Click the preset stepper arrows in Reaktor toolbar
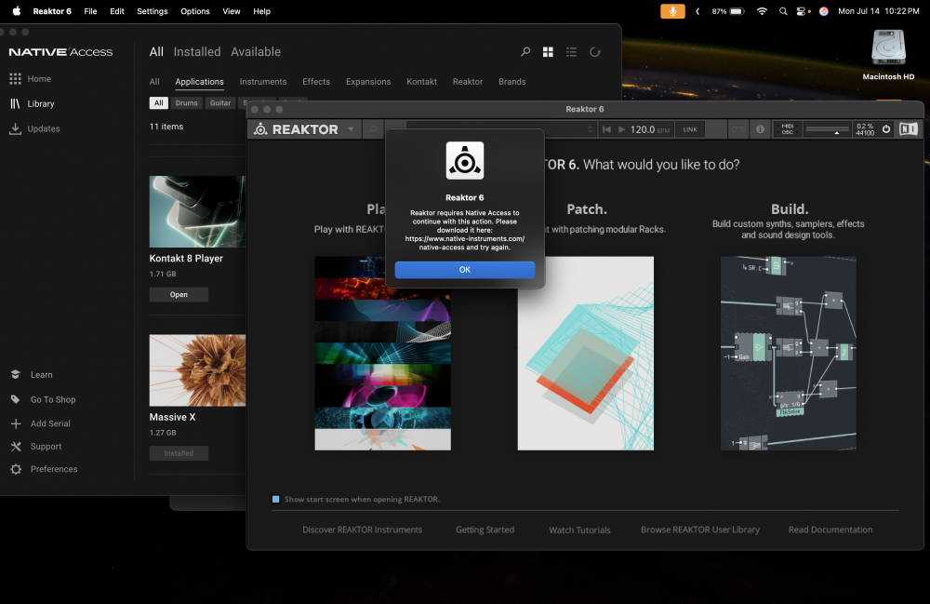 point(590,129)
